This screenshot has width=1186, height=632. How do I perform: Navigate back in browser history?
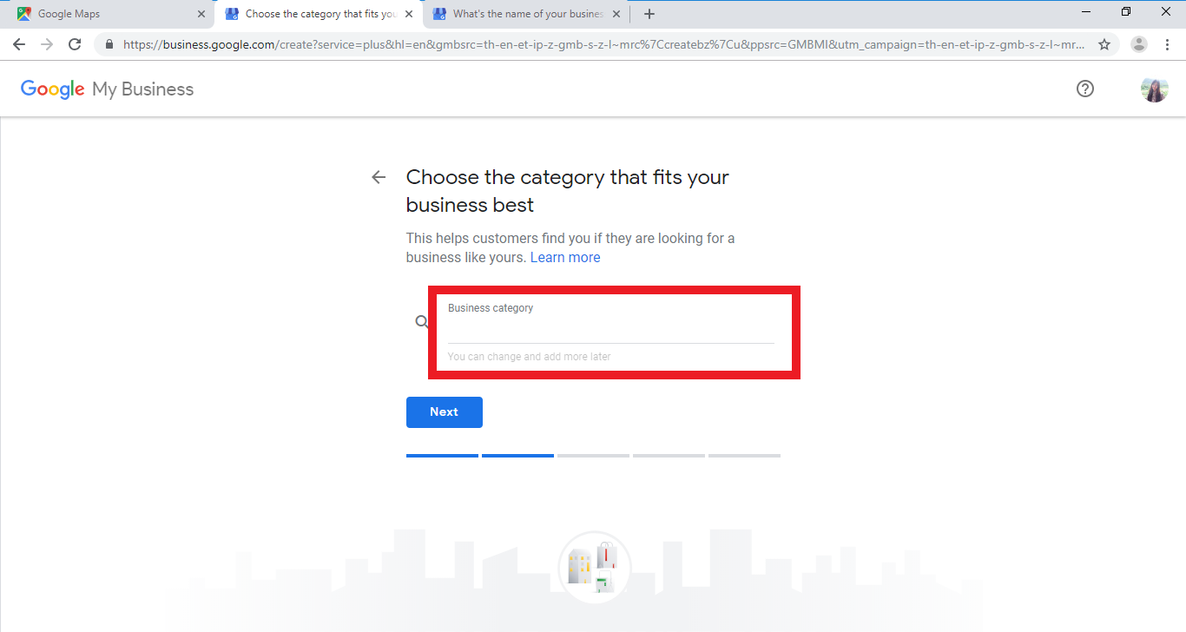(19, 44)
